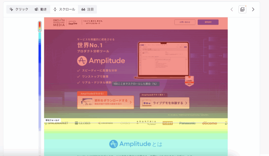Switch to the 動き heatmap tab
Viewport: 269px width, 156px height.
coord(41,9)
